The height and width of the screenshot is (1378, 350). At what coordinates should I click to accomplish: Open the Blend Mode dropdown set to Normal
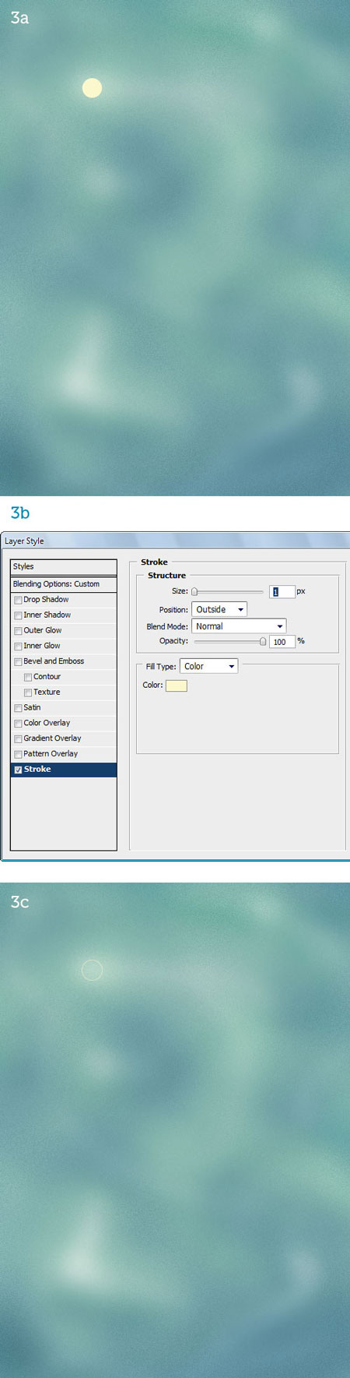tap(239, 626)
